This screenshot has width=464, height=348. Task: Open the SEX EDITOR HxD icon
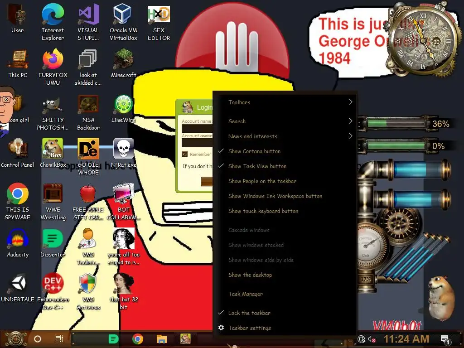(159, 22)
